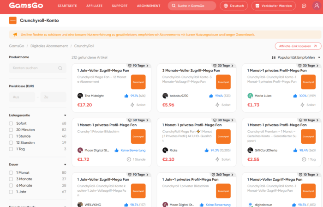
Task: Check the 12 Stunden delivery filter
Action: [11, 142]
